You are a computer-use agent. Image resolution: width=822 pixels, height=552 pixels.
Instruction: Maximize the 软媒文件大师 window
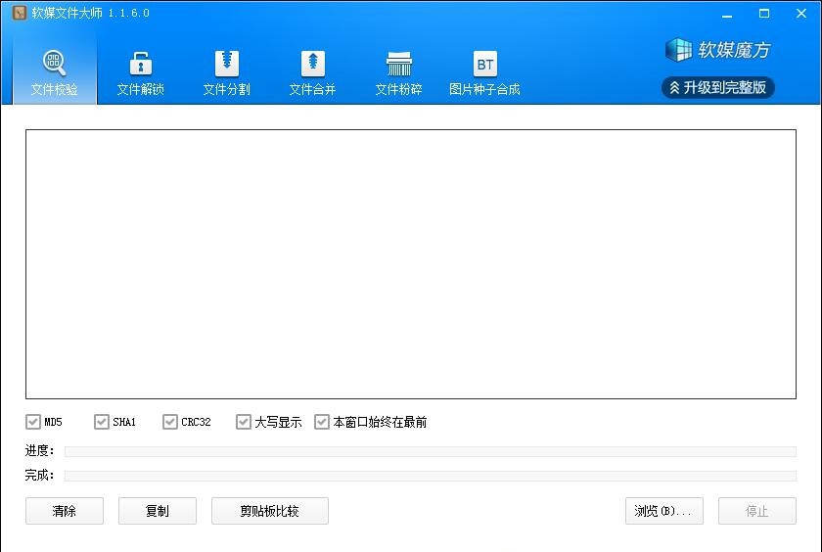click(764, 14)
